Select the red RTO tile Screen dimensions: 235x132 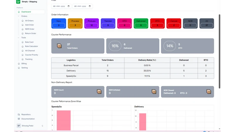pyautogui.click(x=157, y=23)
